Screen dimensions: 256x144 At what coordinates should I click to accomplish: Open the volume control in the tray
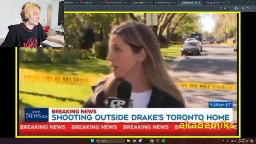pyautogui.click(x=235, y=141)
